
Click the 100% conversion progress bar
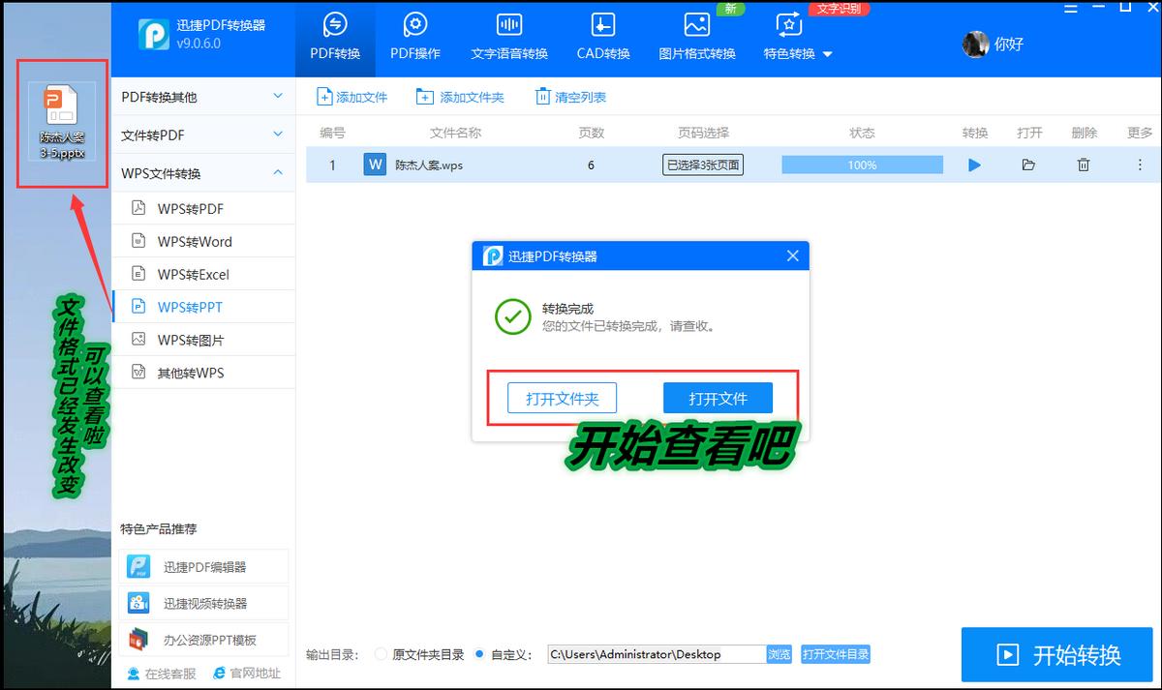click(861, 165)
